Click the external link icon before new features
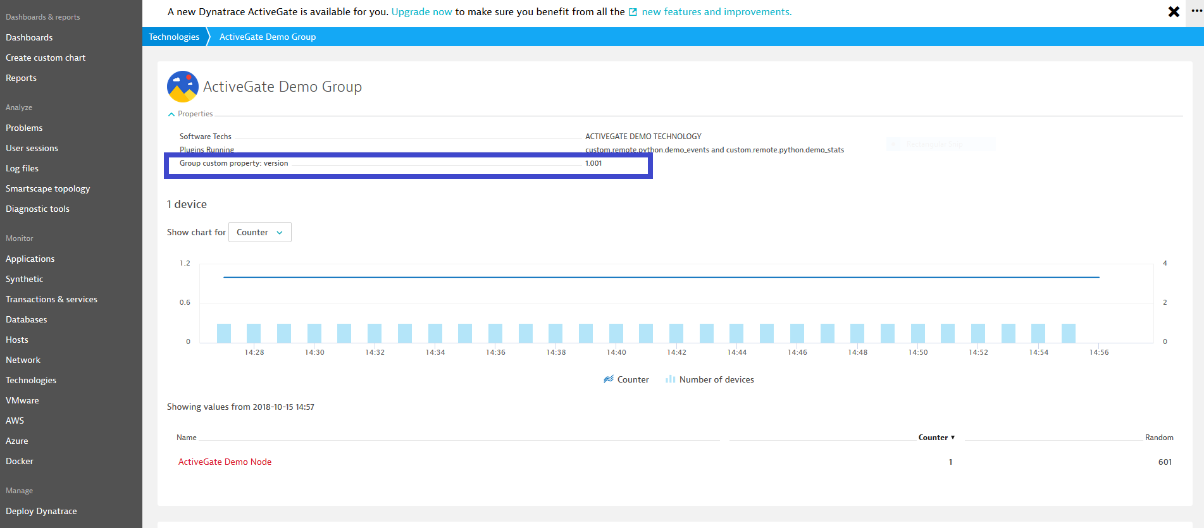1204x528 pixels. 633,12
